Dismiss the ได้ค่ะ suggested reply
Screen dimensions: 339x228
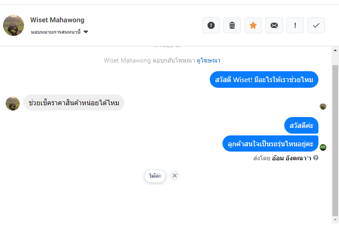pos(175,176)
